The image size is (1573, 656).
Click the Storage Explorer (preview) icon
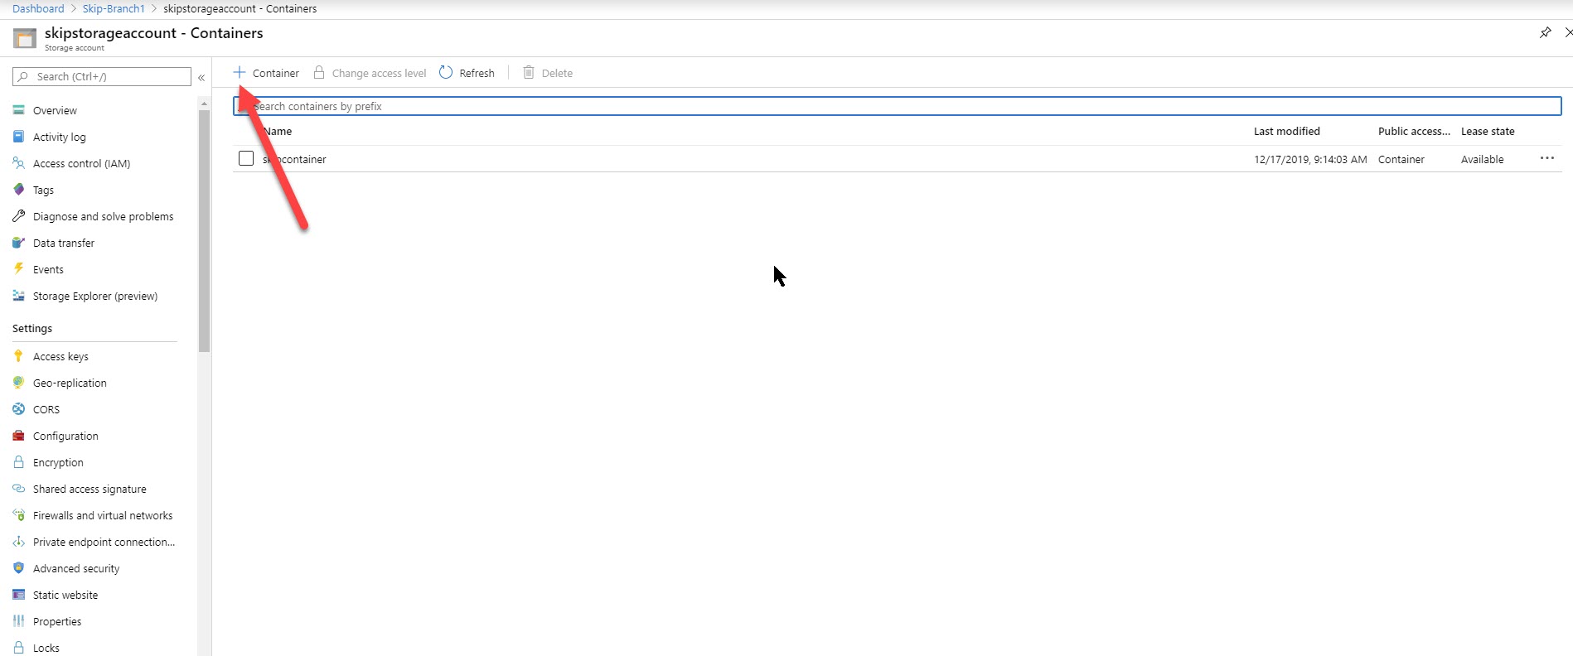(x=18, y=296)
